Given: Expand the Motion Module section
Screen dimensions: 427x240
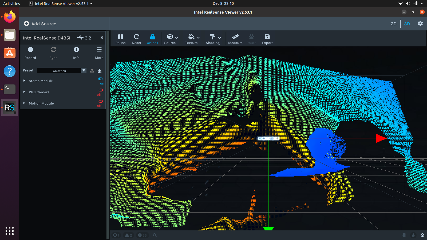Looking at the screenshot, I should [24, 103].
